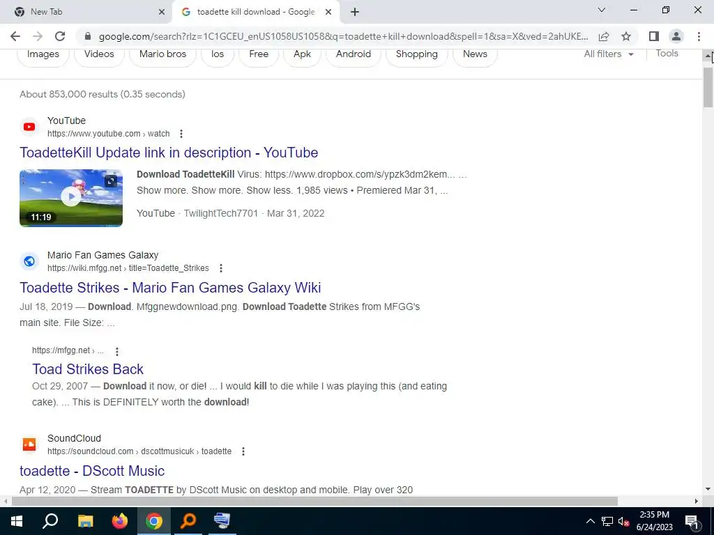This screenshot has height=535, width=714.
Task: Apply the Apk filter chip
Action: tap(303, 54)
